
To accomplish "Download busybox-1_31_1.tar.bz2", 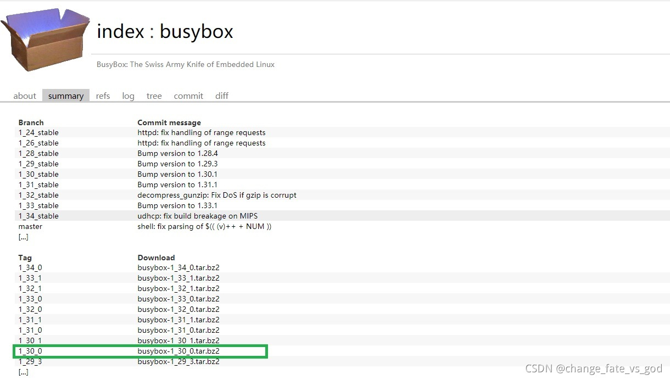I will pyautogui.click(x=178, y=320).
